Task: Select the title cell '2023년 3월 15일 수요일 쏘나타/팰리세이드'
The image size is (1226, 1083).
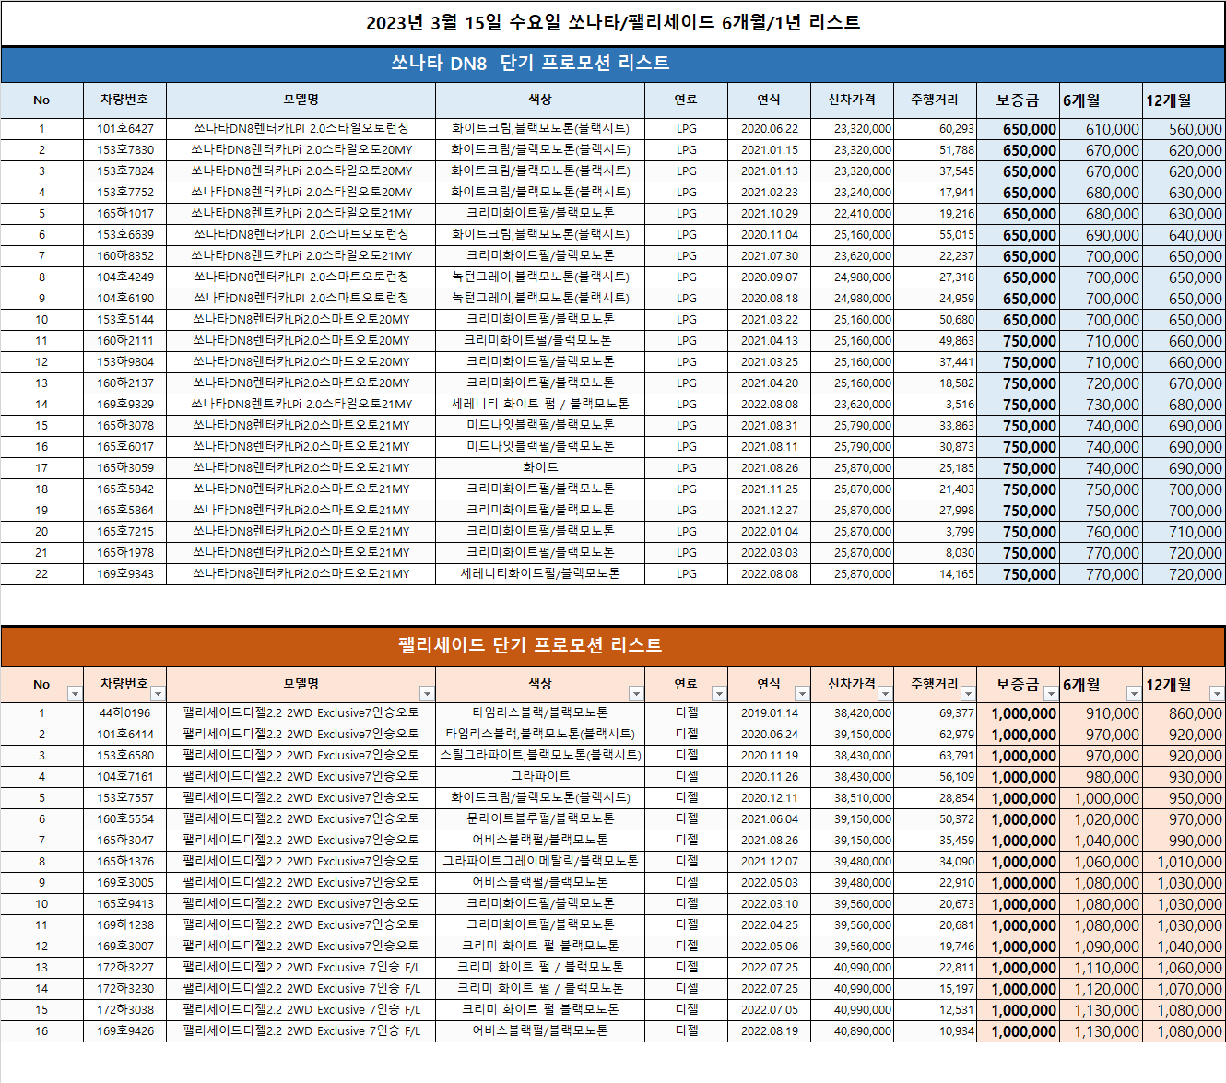Action: pyautogui.click(x=613, y=23)
